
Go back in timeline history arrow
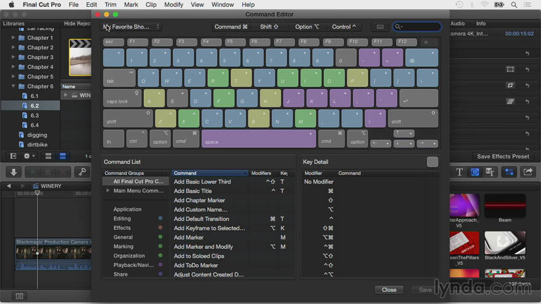click(9, 185)
